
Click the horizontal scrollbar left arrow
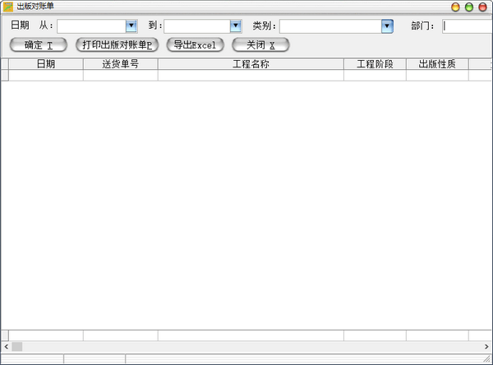coord(5,346)
